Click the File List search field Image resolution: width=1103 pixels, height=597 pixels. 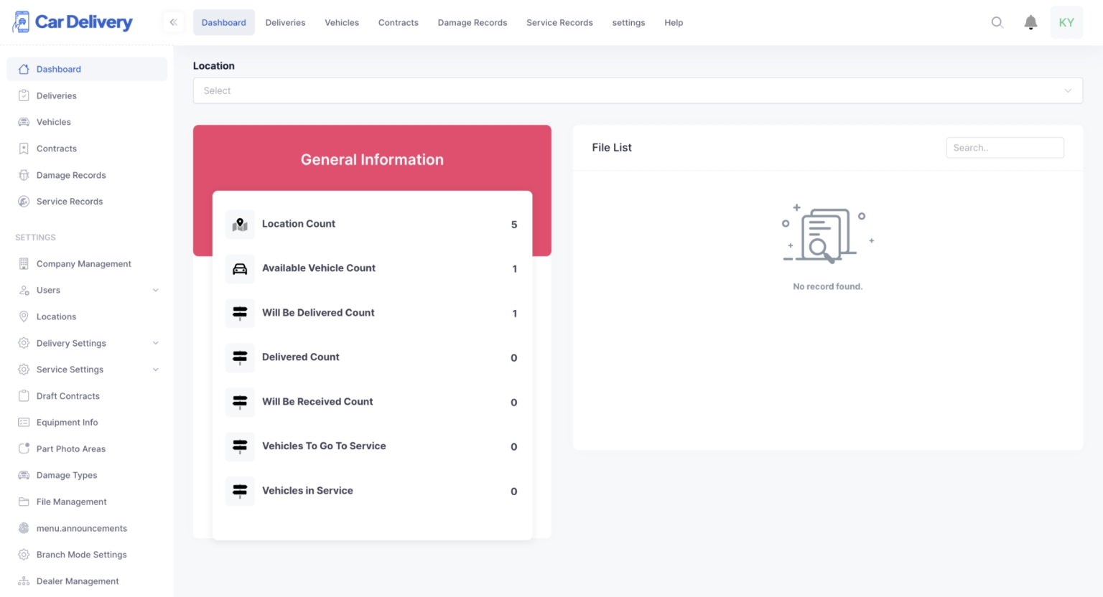1005,148
